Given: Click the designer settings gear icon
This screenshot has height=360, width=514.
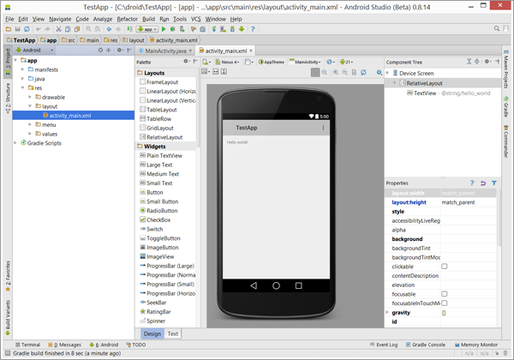Looking at the screenshot, I should point(380,73).
